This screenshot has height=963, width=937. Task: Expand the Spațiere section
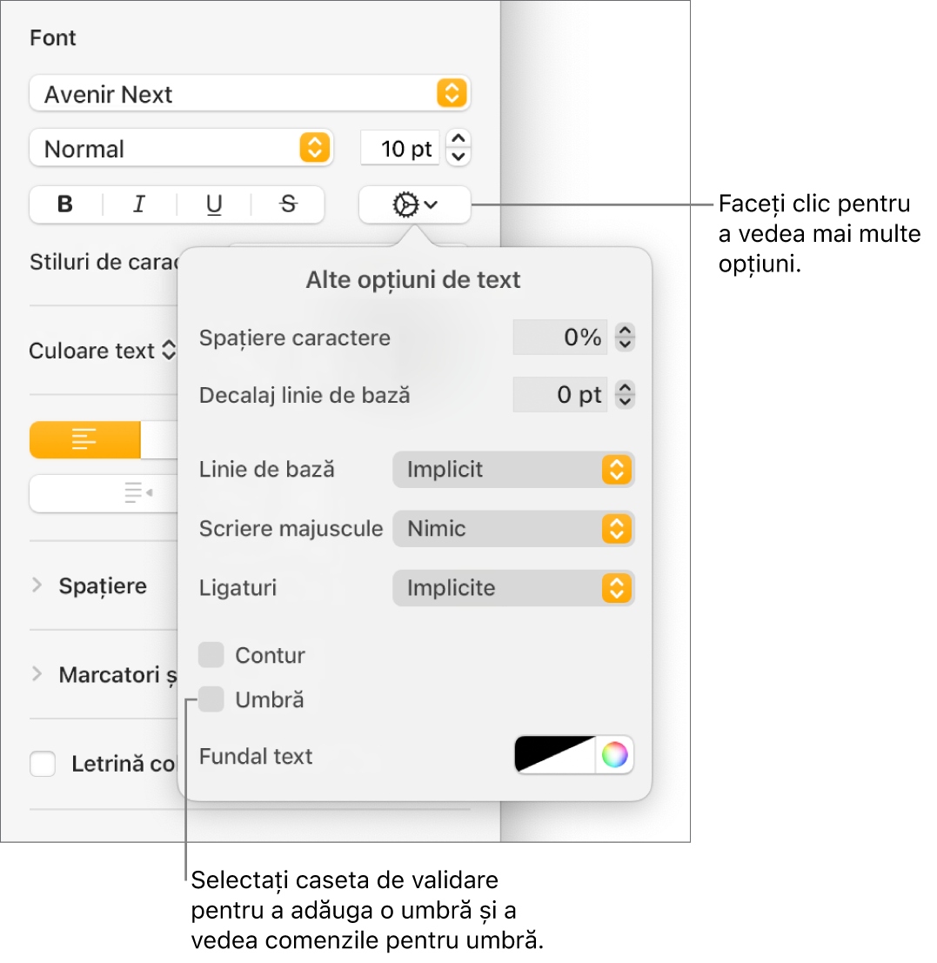[37, 585]
